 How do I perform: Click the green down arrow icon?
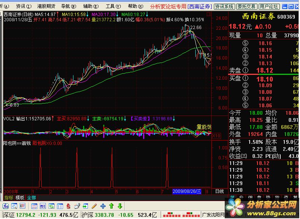(x=120, y=206)
